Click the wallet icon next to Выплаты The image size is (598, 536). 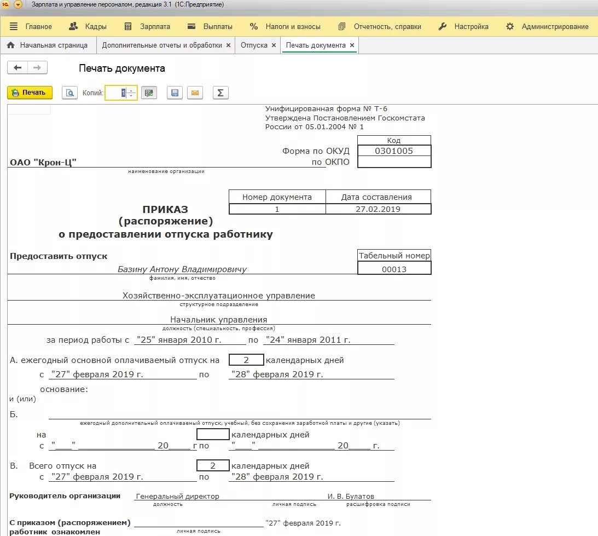tap(191, 26)
